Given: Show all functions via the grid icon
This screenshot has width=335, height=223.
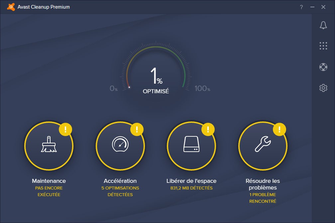Looking at the screenshot, I should (323, 46).
